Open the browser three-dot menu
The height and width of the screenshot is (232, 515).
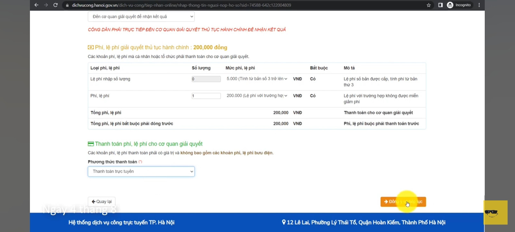click(479, 5)
